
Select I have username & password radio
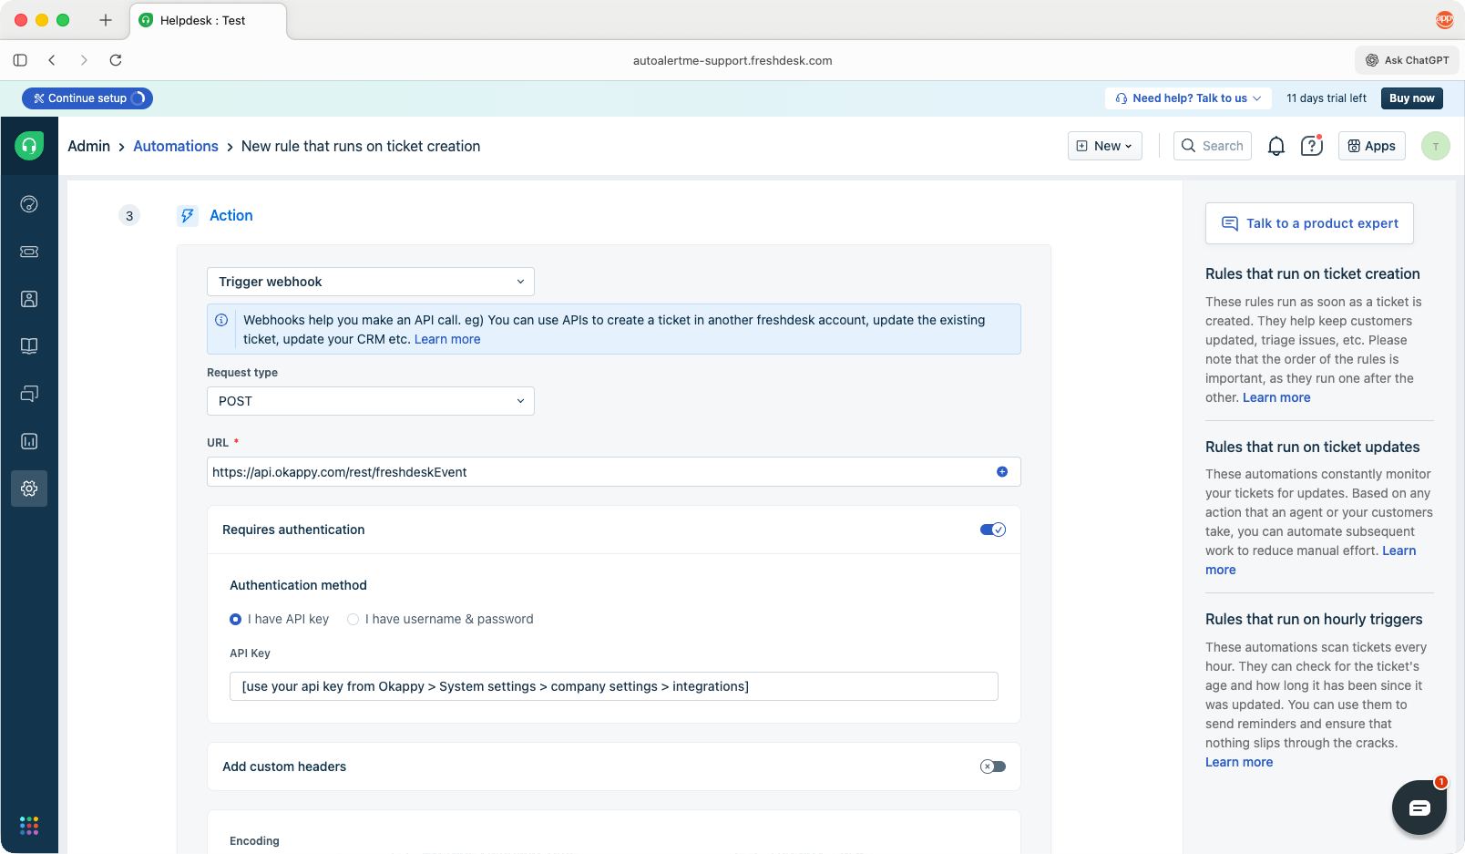(353, 619)
